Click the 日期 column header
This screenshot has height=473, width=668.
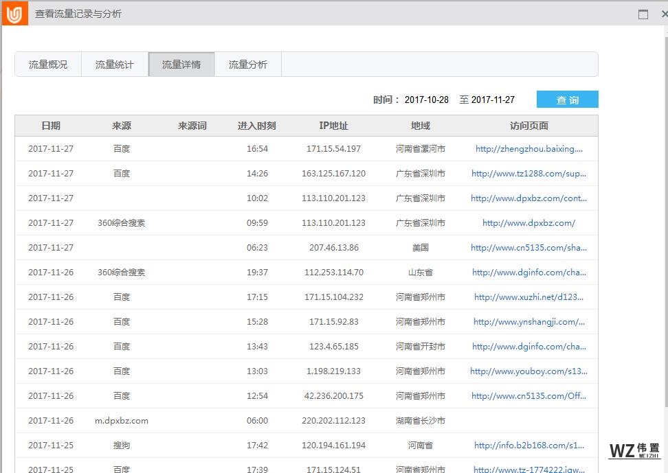(51, 126)
